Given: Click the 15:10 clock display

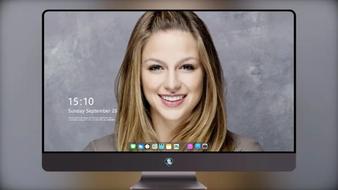Looking at the screenshot, I should pos(81,101).
